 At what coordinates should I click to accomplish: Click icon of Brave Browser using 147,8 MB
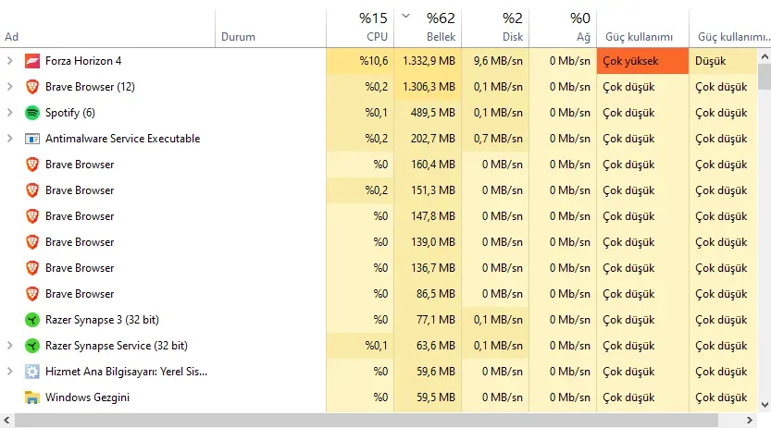click(32, 216)
